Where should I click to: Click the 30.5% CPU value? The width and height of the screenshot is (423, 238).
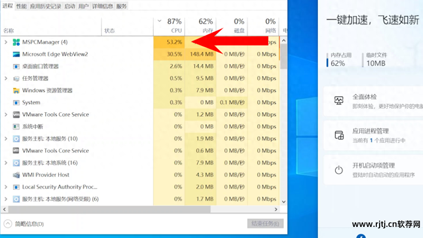[x=174, y=54]
